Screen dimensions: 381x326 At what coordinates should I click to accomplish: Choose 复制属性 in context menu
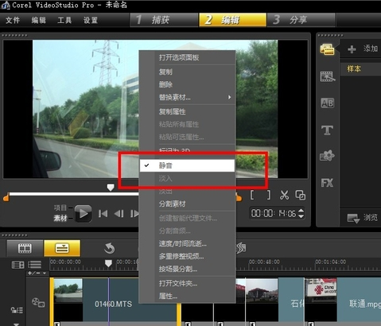(x=173, y=111)
